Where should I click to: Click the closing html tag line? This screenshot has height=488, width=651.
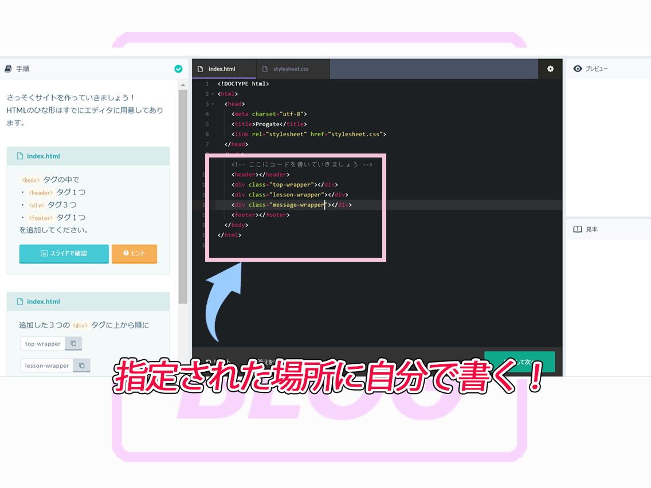tap(230, 235)
